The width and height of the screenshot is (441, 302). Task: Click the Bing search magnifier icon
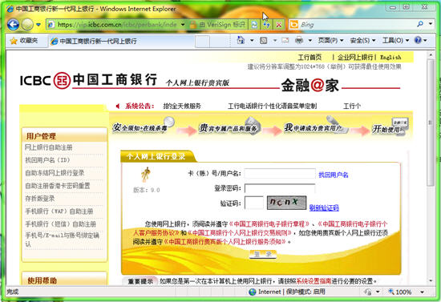pyautogui.click(x=420, y=25)
